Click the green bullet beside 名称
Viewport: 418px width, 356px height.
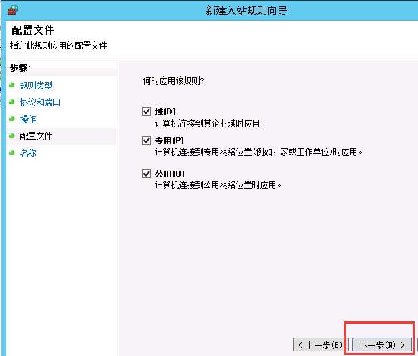pyautogui.click(x=11, y=152)
